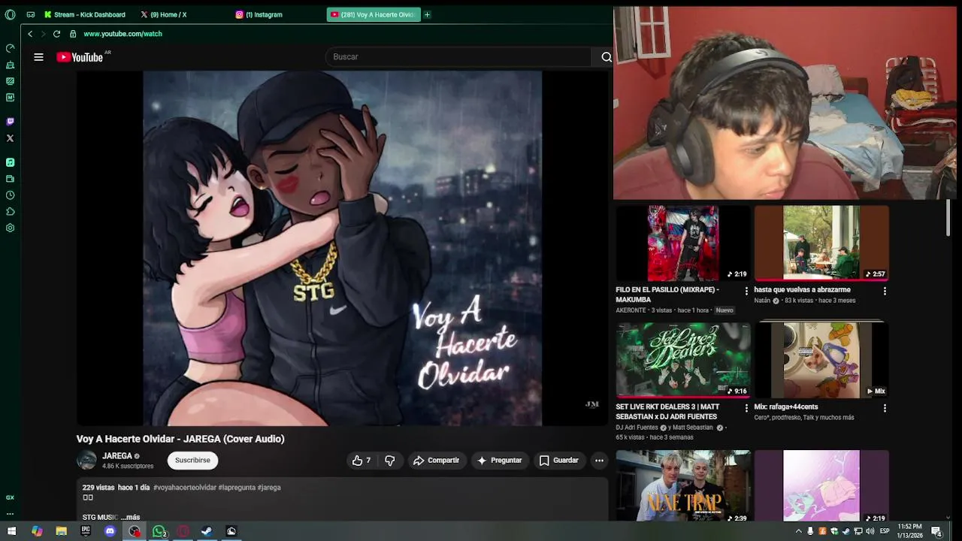Open the JAREGA channel avatar
This screenshot has height=541, width=962.
[x=86, y=461]
